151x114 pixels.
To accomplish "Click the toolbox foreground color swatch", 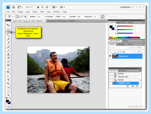I will coord(7,101).
